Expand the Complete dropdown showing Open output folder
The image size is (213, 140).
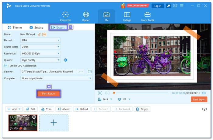pyautogui.click(x=57, y=78)
